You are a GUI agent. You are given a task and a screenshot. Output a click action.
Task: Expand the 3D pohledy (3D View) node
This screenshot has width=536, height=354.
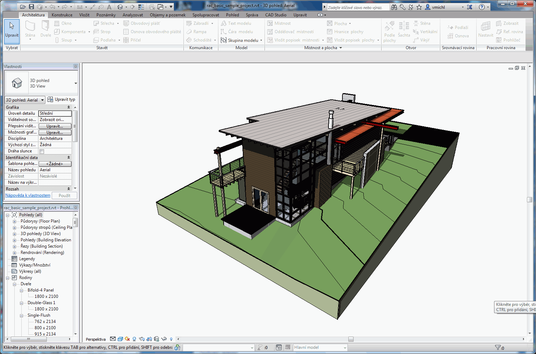(14, 234)
